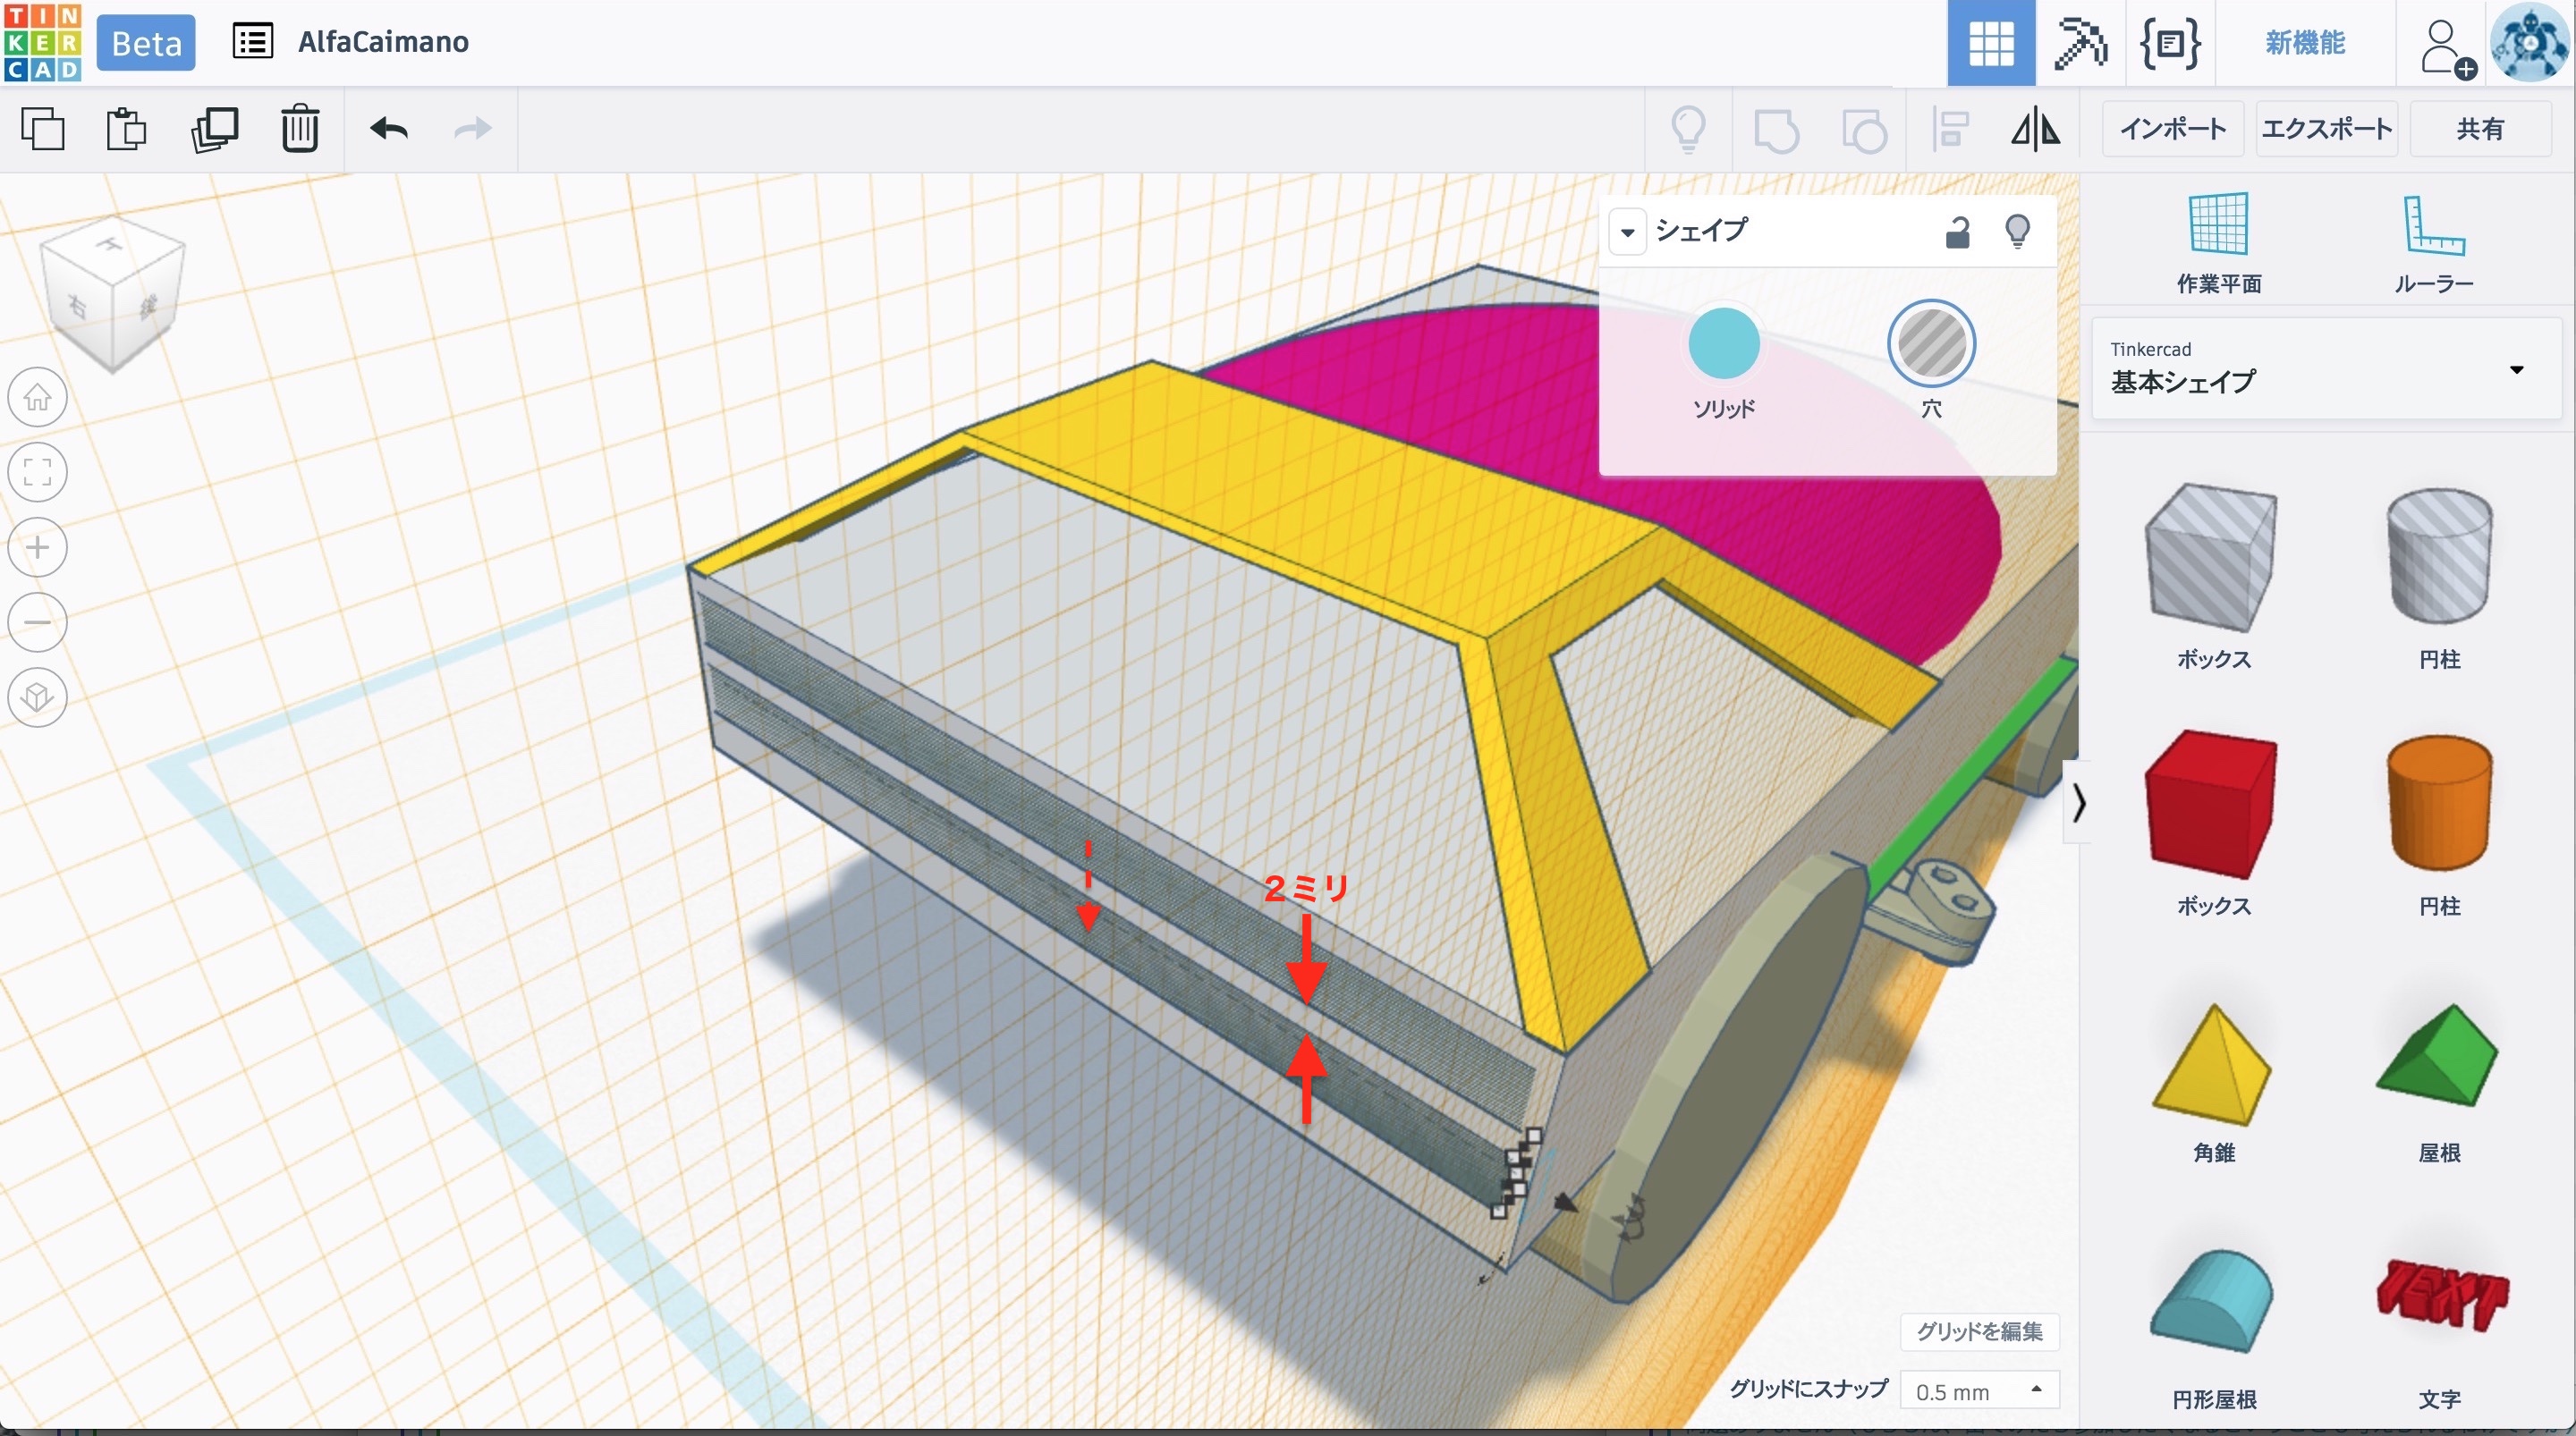Click the グリッドを編集 button
This screenshot has height=1436, width=2576.
click(x=1978, y=1331)
